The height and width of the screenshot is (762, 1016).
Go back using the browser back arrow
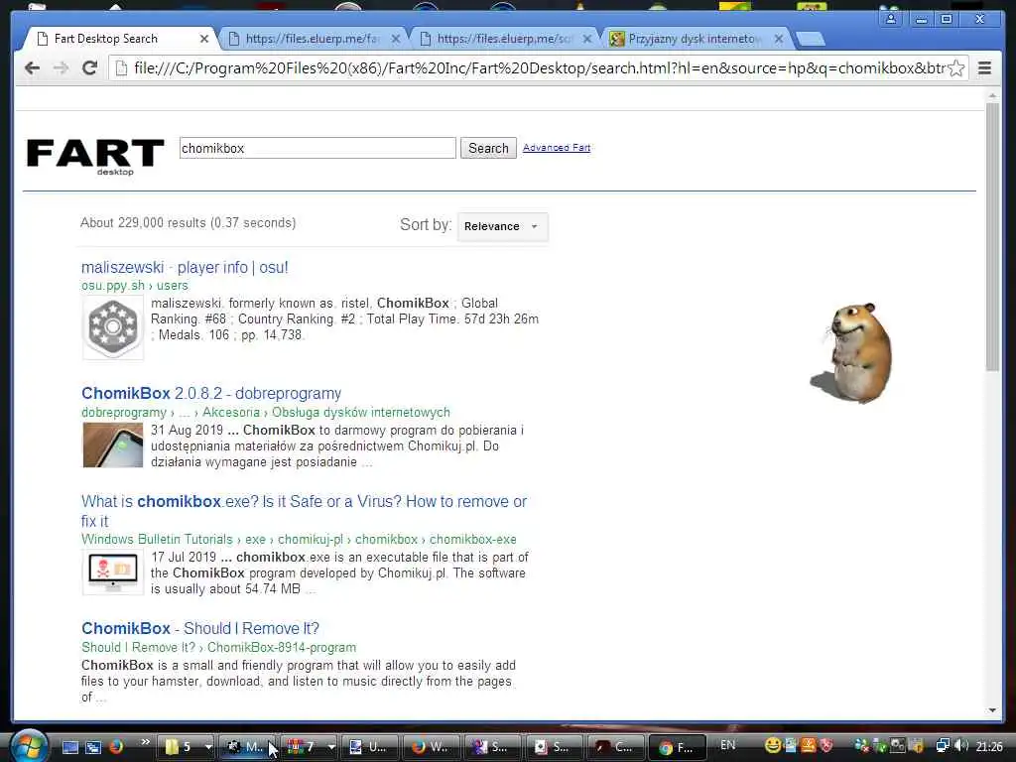(32, 68)
